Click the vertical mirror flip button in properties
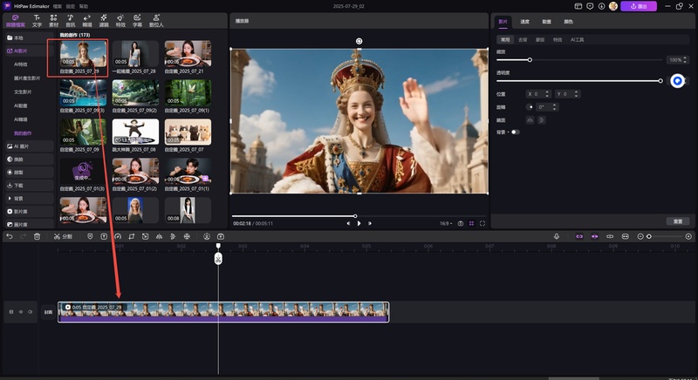The width and height of the screenshot is (698, 380). (541, 120)
